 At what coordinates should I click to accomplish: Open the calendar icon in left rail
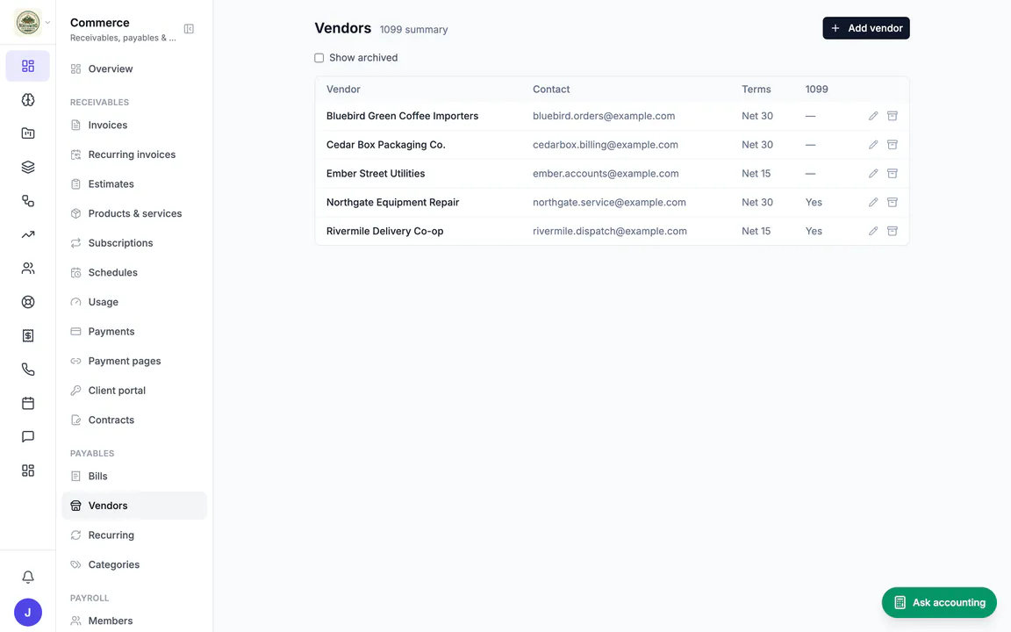pyautogui.click(x=28, y=403)
